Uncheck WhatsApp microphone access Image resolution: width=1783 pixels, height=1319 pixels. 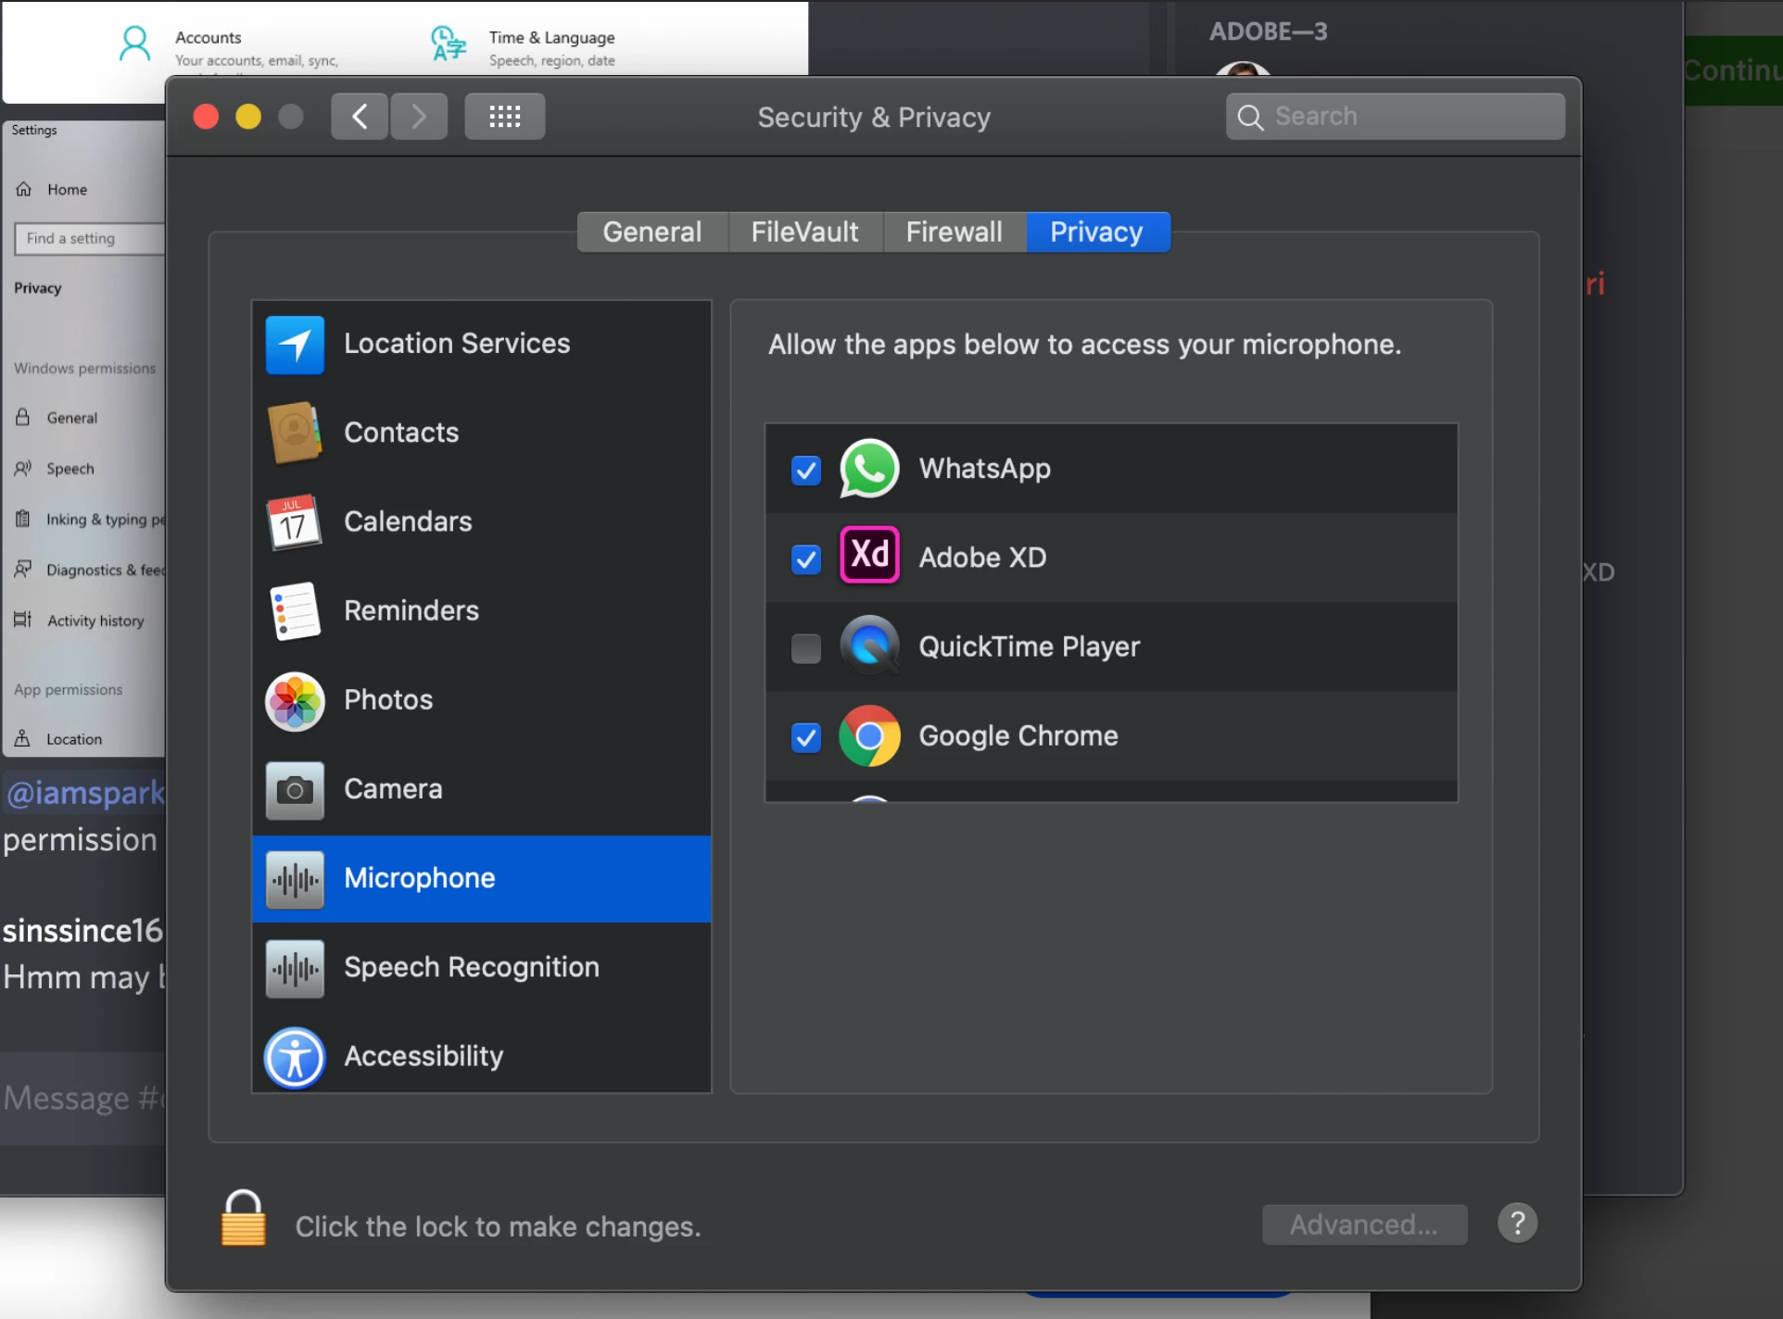(805, 470)
